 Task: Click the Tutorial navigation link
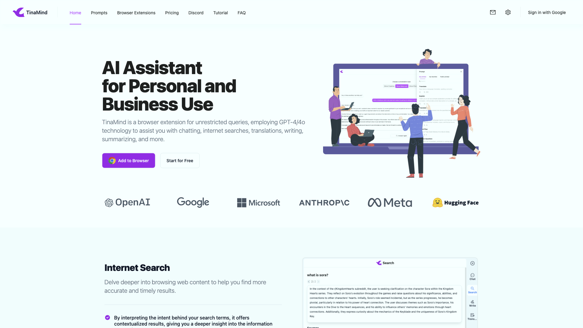[x=221, y=13]
